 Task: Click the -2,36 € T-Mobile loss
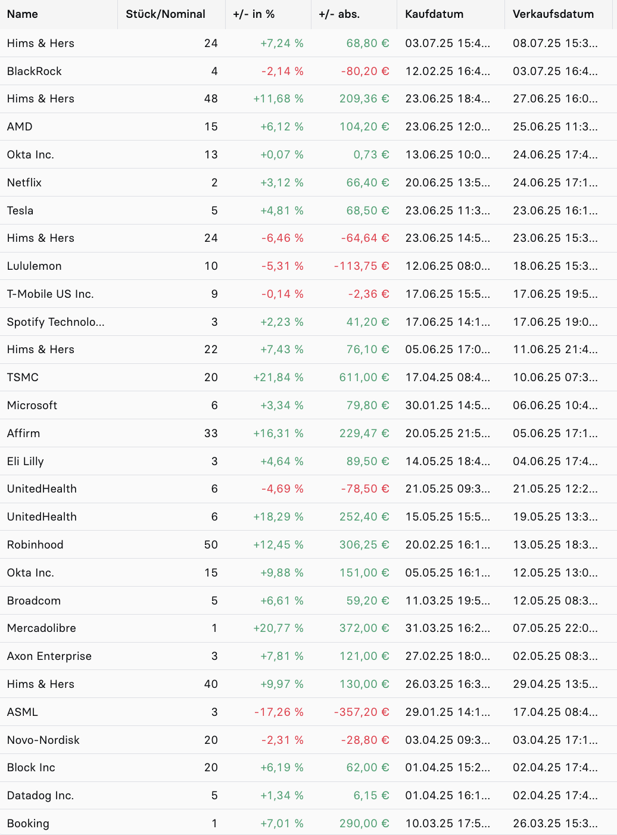coord(369,294)
